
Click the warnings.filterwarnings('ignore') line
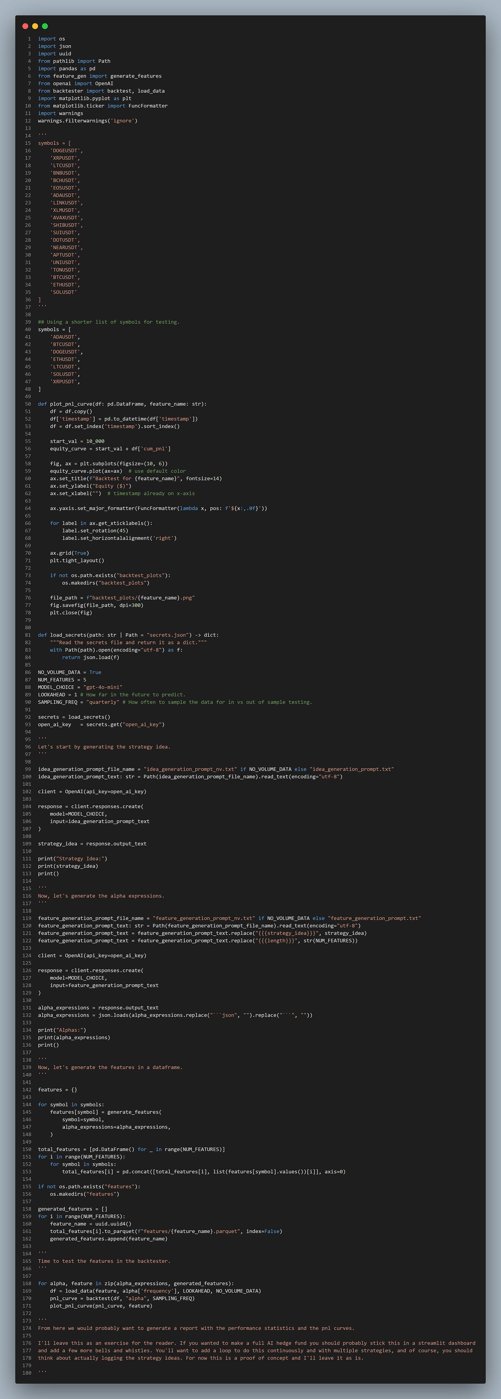click(x=87, y=121)
